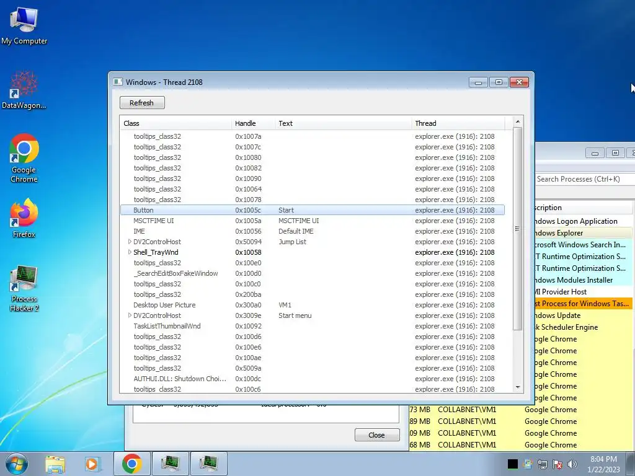
Task: Select tooltips_class32 row with handle 0x1007a
Action: [x=313, y=136]
